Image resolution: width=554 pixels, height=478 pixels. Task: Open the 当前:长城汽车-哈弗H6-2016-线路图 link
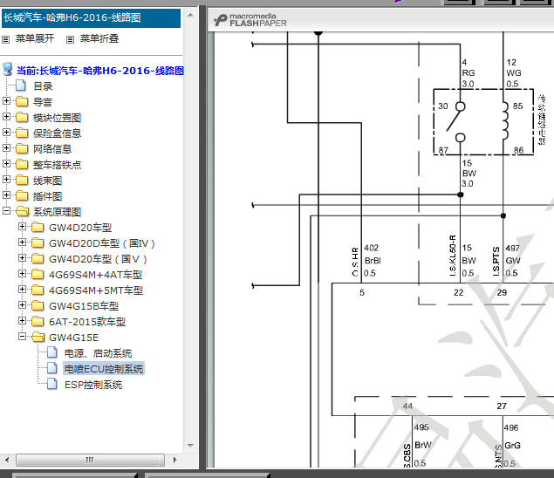100,71
